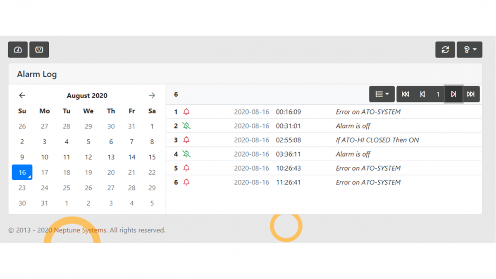Go to next alarm log page
The height and width of the screenshot is (279, 496).
[453, 94]
